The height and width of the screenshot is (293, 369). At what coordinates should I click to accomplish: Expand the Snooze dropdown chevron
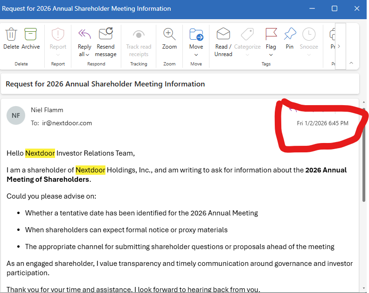[309, 55]
